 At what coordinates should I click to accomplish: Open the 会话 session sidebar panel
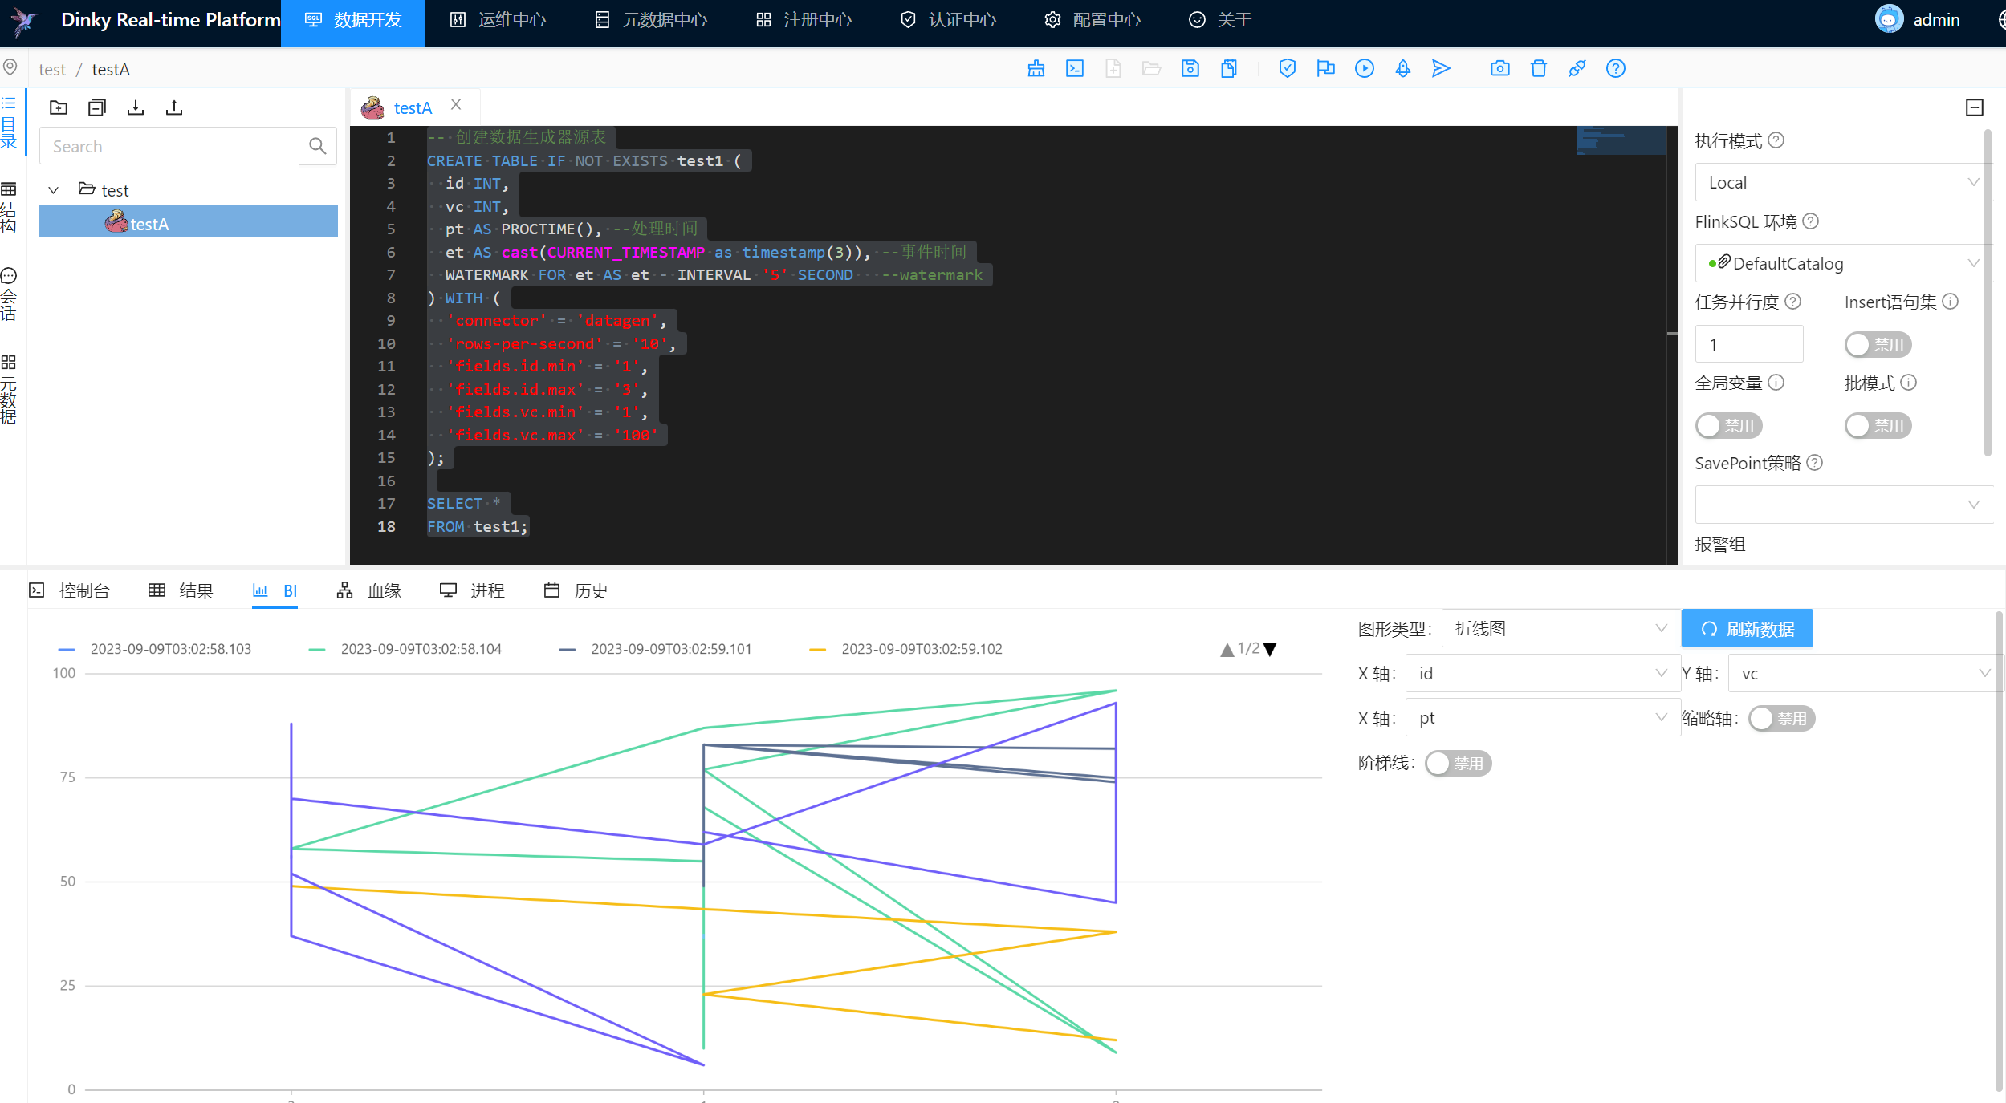(9, 295)
